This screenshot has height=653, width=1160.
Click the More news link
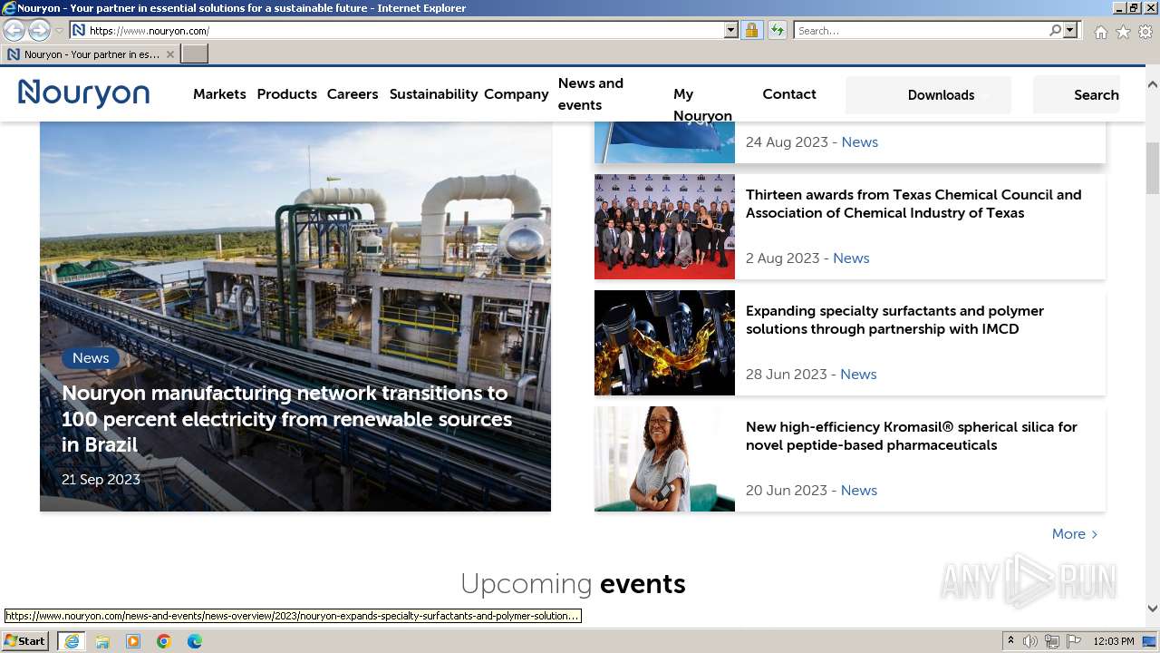coord(1075,534)
